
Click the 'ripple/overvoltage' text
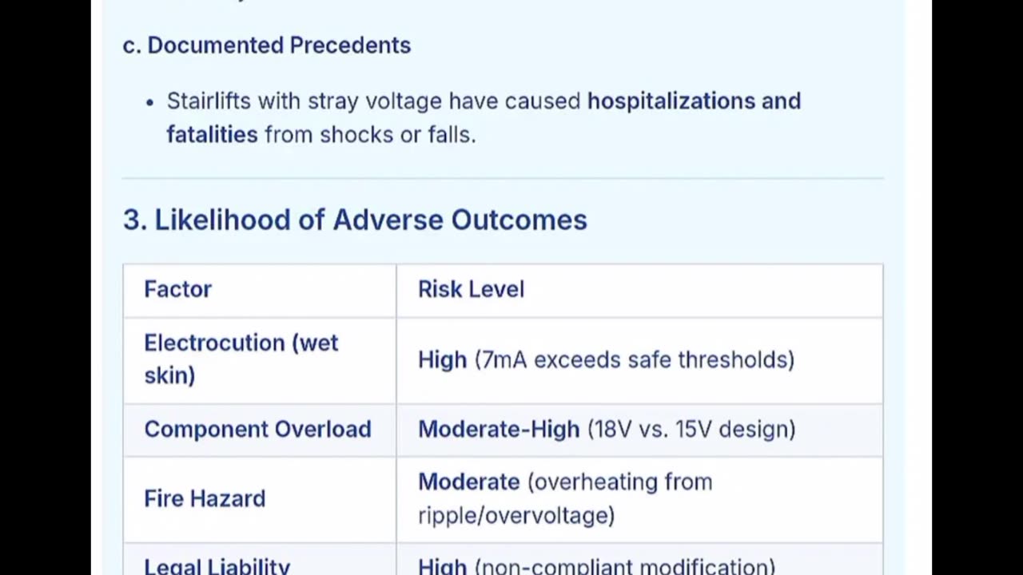click(516, 516)
